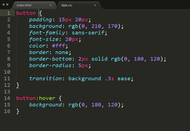The width and height of the screenshot is (190, 131).
Task: Click the 'border-radius' property
Action: (x=50, y=65)
